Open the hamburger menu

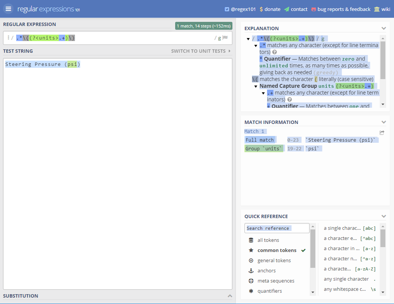point(8,9)
